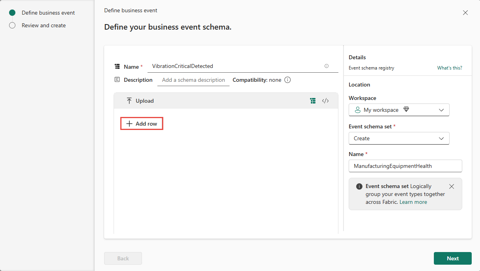Viewport: 480px width, 271px height.
Task: Click the premium diamond icon in Workspace
Action: (x=406, y=110)
